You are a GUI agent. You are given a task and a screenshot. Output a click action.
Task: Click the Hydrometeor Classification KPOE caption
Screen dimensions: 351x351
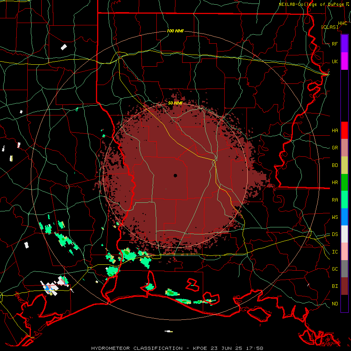pyautogui.click(x=177, y=348)
